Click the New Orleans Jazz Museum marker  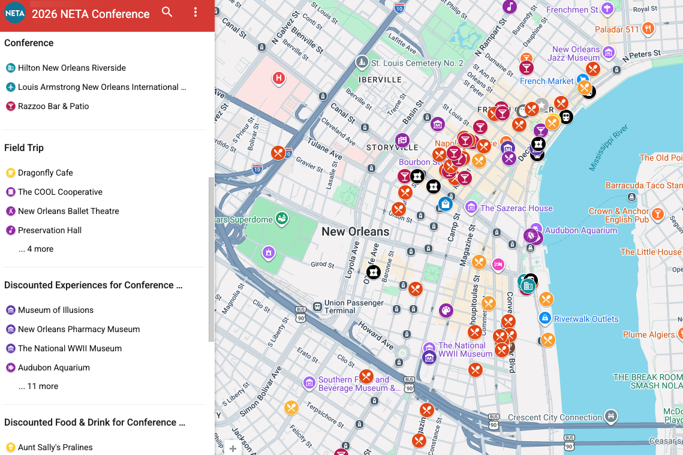pos(609,53)
